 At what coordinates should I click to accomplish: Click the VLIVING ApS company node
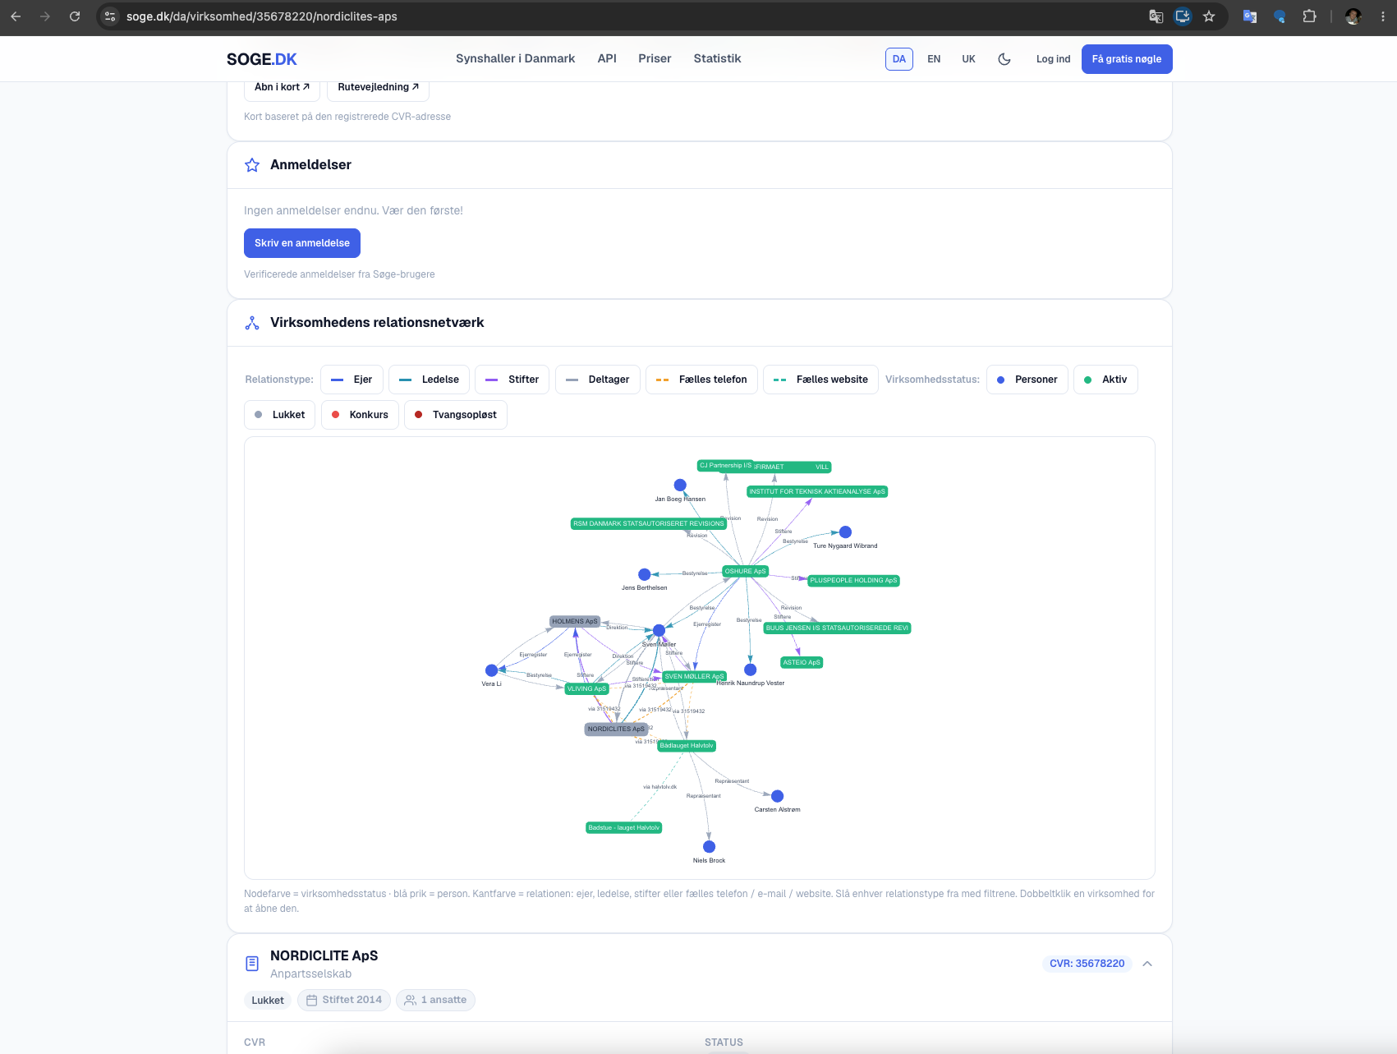(586, 688)
